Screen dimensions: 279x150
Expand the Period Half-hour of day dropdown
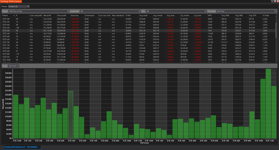[x=38, y=11]
